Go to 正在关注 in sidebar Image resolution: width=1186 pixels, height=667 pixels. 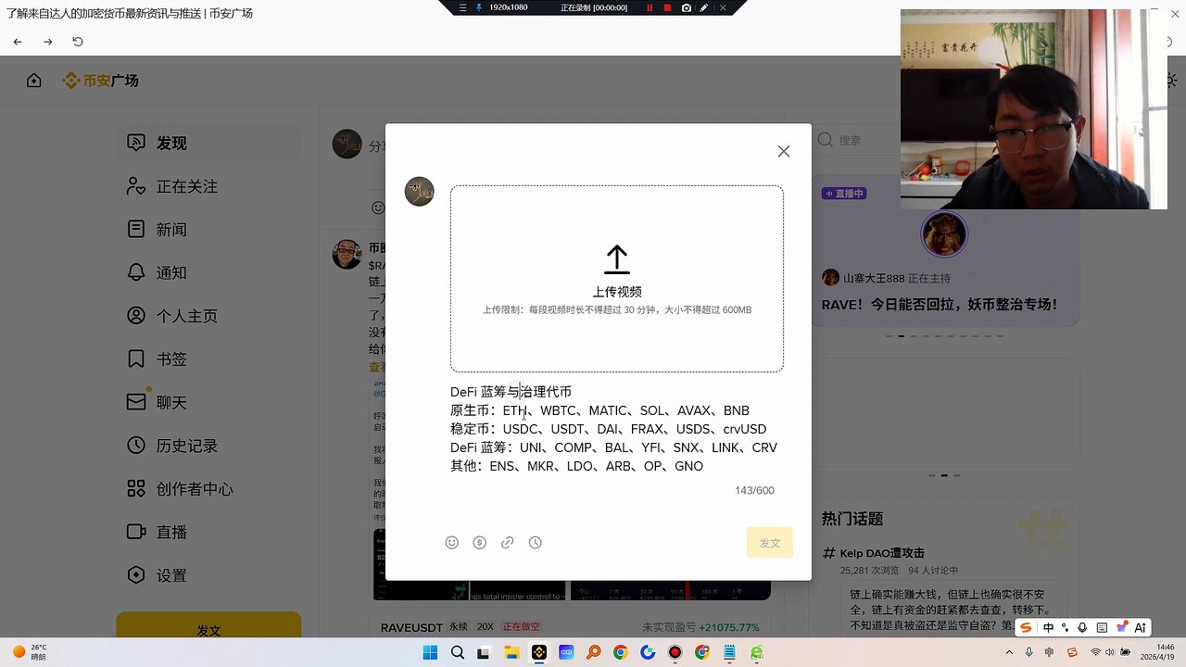[x=208, y=186]
